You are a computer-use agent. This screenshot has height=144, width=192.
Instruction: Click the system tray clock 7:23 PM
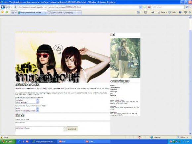pyautogui.click(x=186, y=142)
